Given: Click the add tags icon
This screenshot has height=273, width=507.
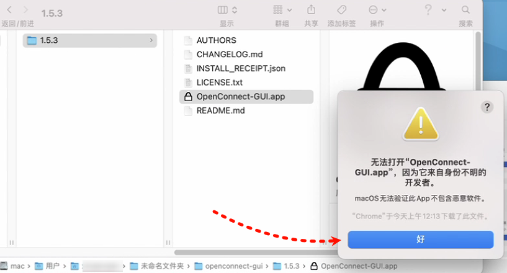Looking at the screenshot, I should (x=341, y=10).
